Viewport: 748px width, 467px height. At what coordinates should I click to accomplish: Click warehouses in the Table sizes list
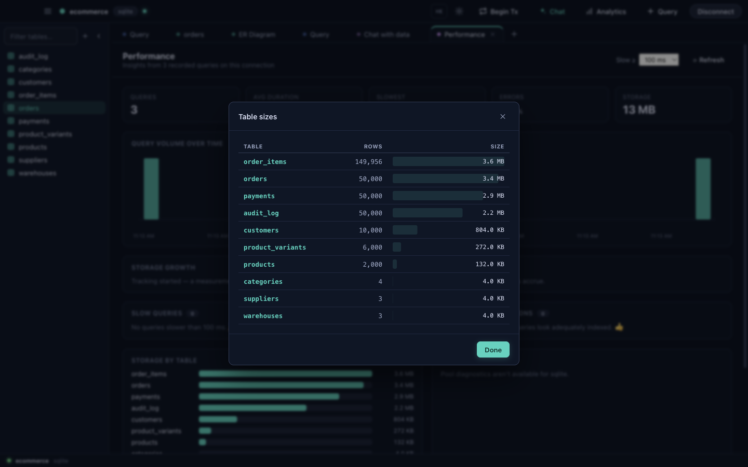pos(263,316)
